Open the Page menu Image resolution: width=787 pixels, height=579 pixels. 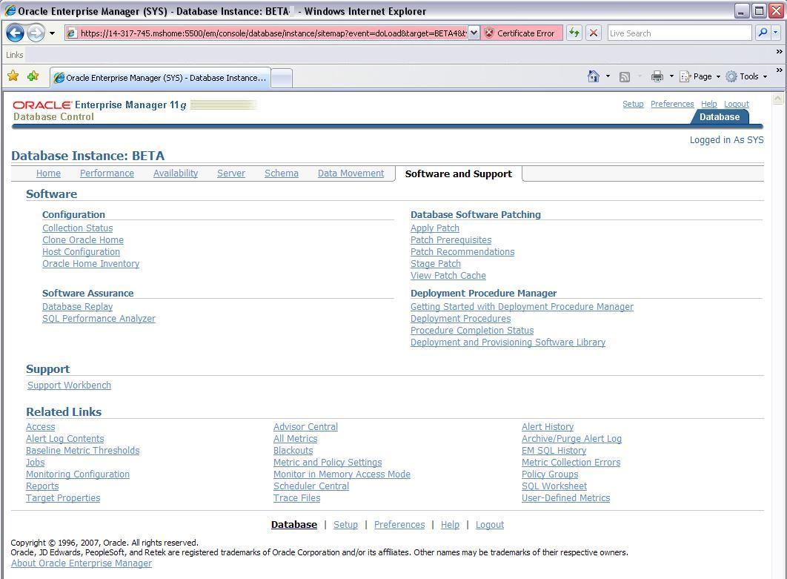700,76
